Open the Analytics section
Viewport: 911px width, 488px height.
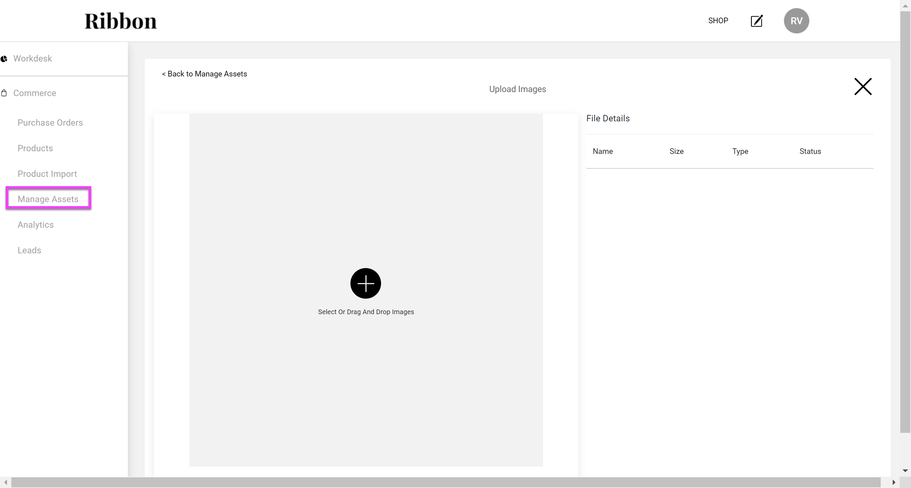click(36, 225)
